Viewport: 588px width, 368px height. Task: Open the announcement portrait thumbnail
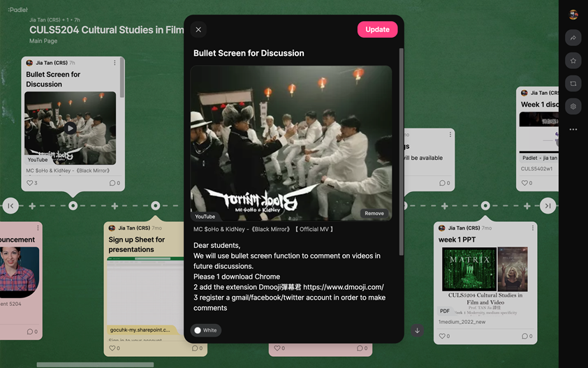tap(20, 272)
